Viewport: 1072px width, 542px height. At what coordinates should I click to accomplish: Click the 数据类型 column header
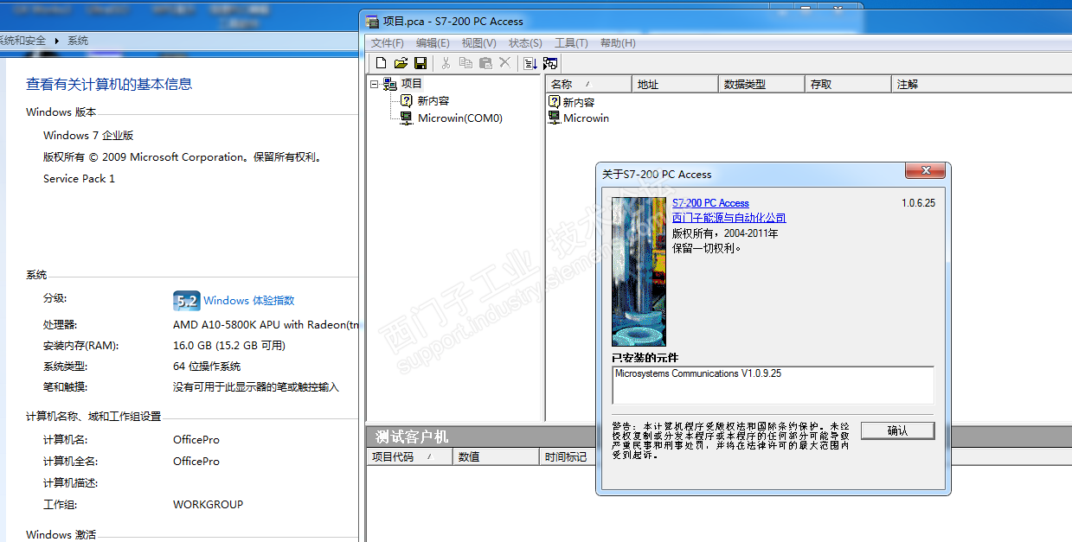pos(761,84)
